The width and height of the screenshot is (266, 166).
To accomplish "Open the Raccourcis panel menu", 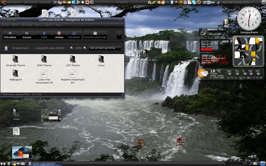I will (x=30, y=2).
